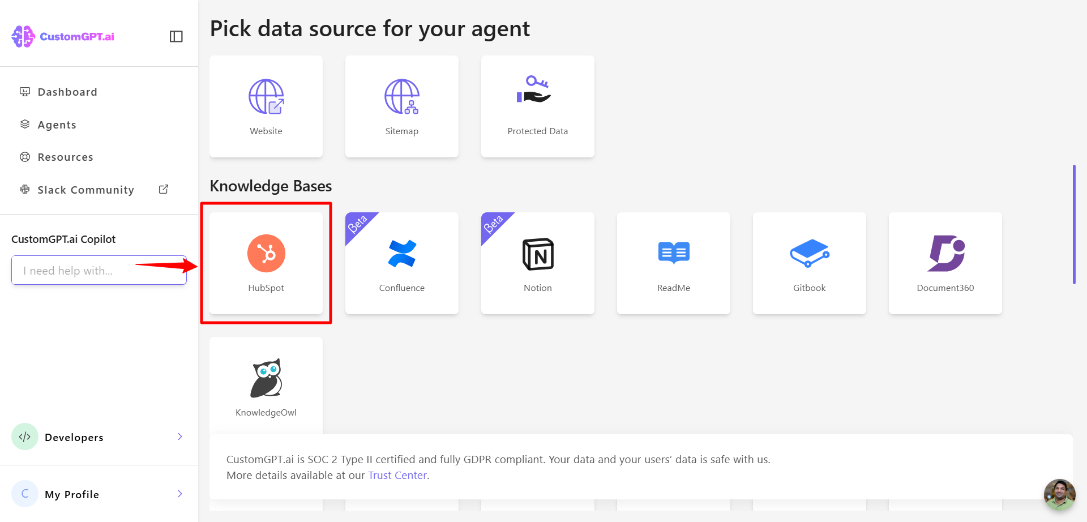The width and height of the screenshot is (1087, 522).
Task: Select the ReadMe book icon
Action: [x=674, y=253]
